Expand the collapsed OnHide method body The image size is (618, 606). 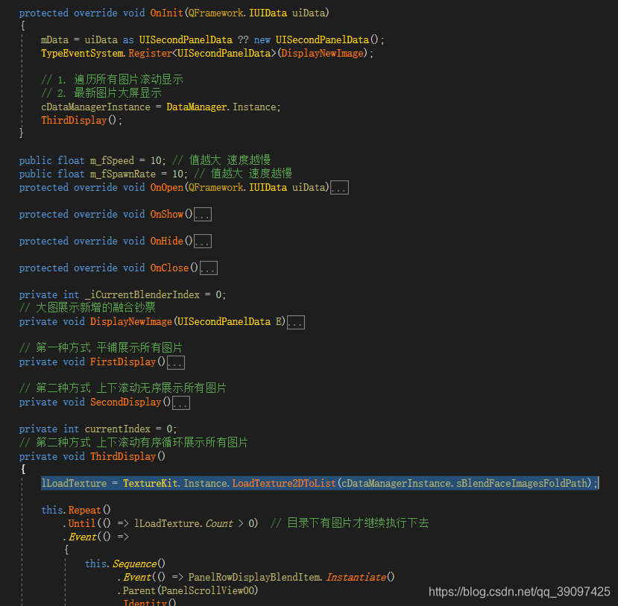pos(201,241)
